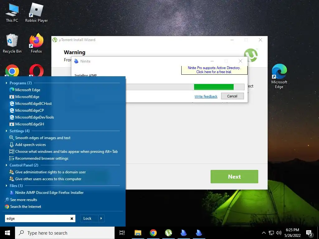Switch to the first Ninite taskbar icon

(184, 233)
